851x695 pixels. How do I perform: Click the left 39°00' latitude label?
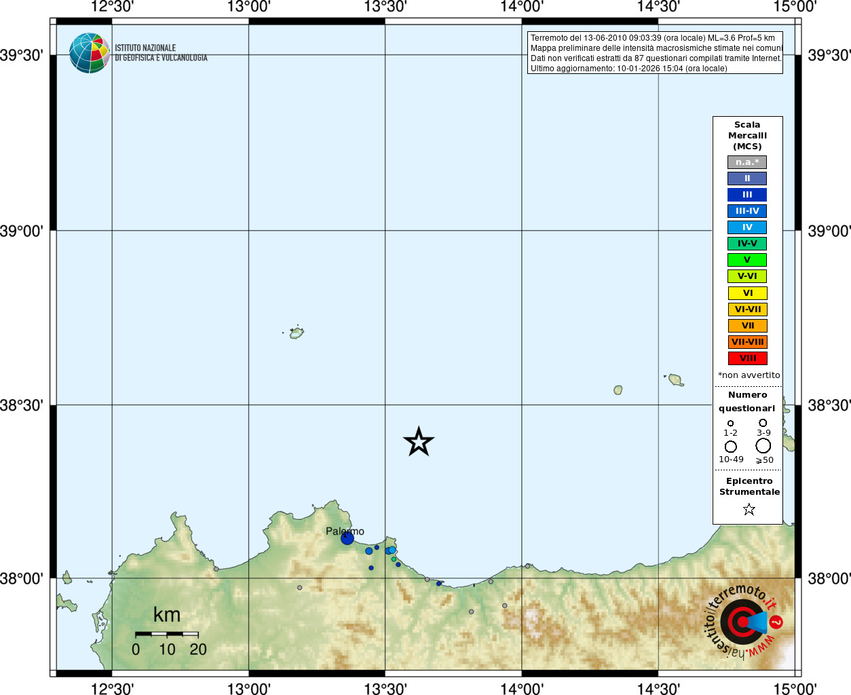pos(22,231)
